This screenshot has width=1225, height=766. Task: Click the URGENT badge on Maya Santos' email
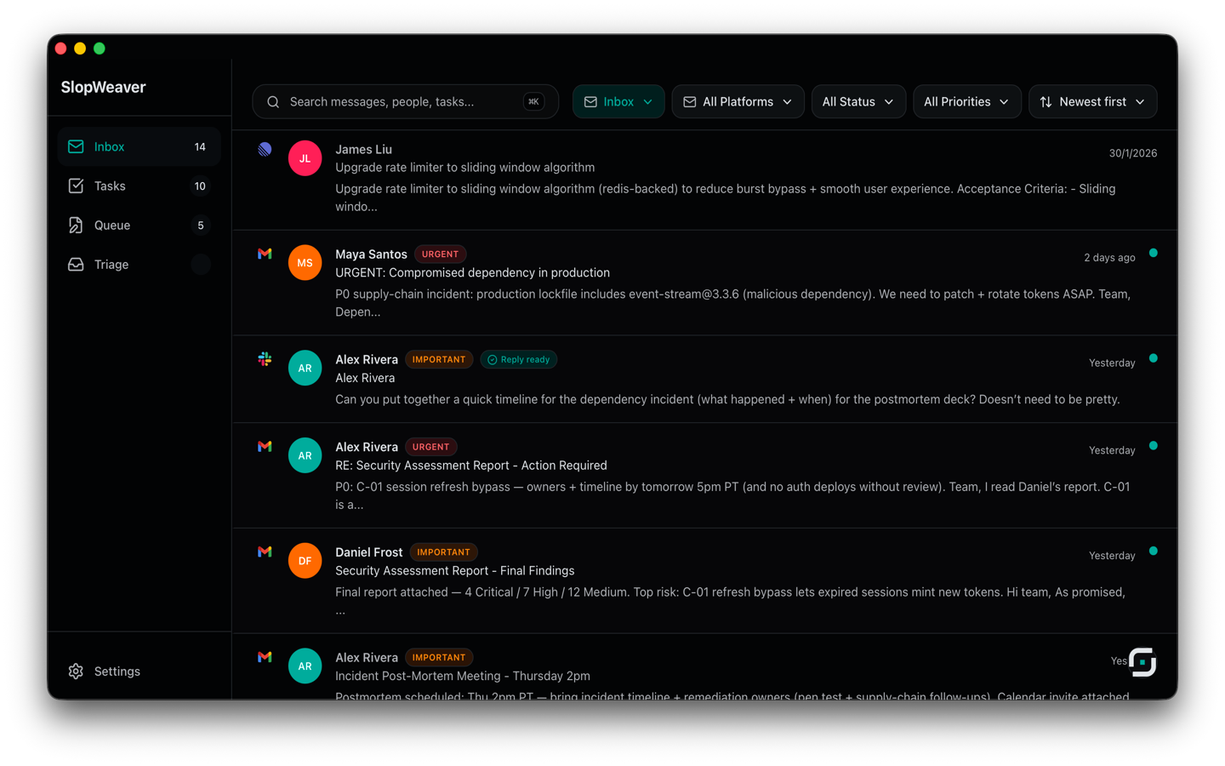click(x=441, y=253)
